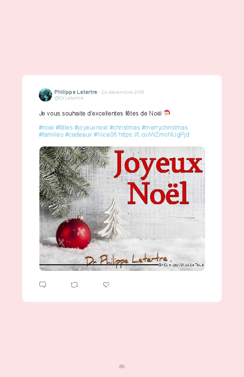Open the Joyeux Noël image
This screenshot has width=244, height=377.
click(122, 209)
